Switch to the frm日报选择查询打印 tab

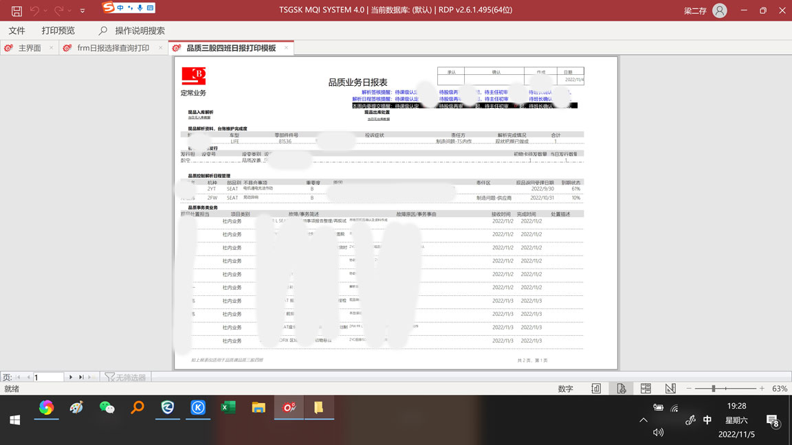click(113, 48)
